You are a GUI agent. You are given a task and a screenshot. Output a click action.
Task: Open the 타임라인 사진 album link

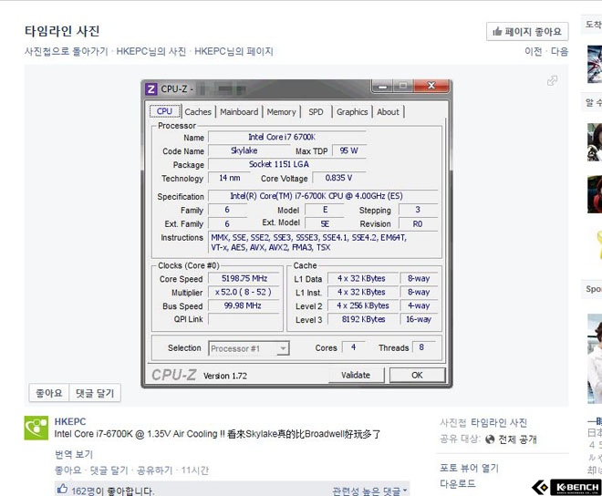coord(499,423)
